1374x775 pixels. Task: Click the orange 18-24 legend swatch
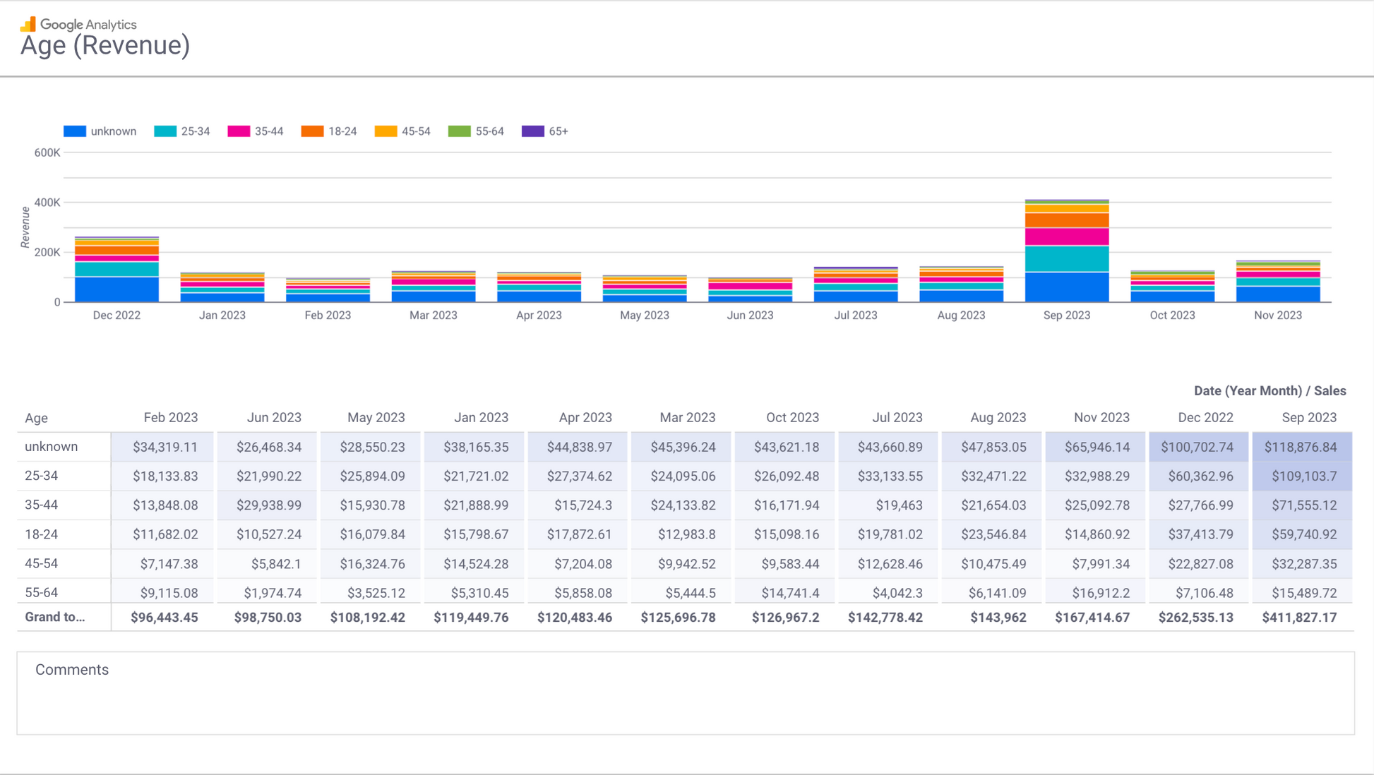(312, 131)
